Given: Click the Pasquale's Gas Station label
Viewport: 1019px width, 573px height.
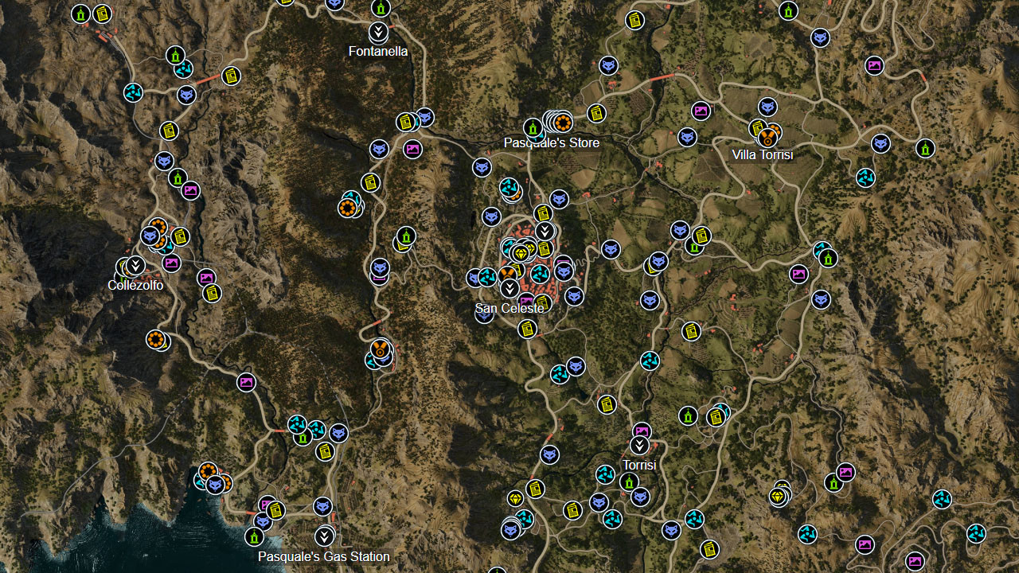Looking at the screenshot, I should coord(324,556).
